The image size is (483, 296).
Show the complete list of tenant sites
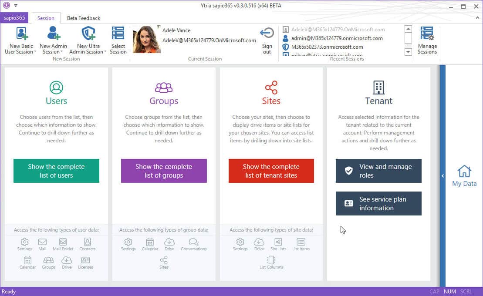[271, 171]
